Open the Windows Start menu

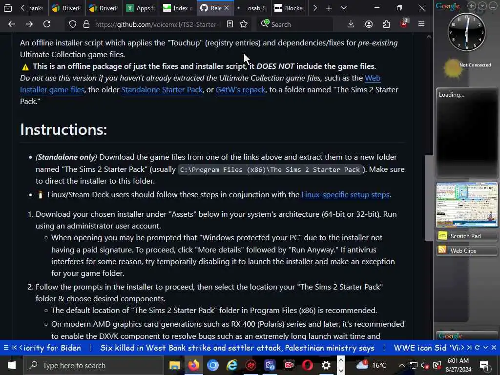[x=12, y=365]
